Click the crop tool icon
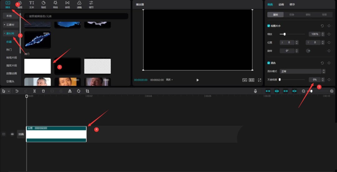The height and width of the screenshot is (172, 337). pyautogui.click(x=87, y=91)
